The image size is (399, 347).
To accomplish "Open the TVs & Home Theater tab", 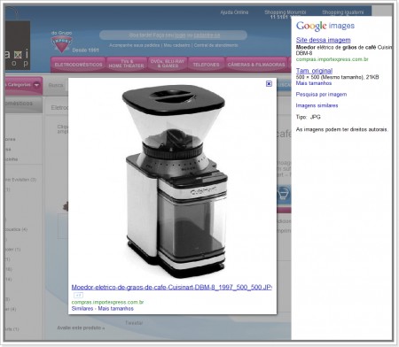I will click(126, 64).
